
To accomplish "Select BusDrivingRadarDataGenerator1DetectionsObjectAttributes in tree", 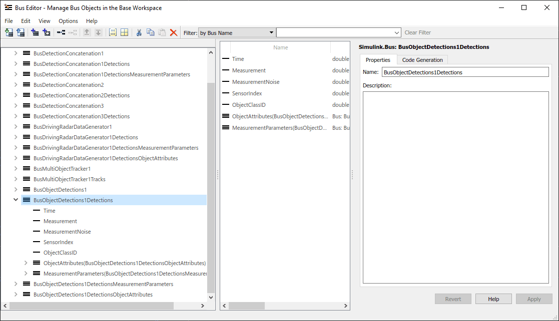I will click(x=106, y=158).
